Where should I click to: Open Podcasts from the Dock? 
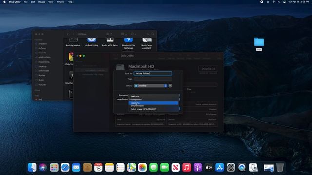tap(197, 168)
